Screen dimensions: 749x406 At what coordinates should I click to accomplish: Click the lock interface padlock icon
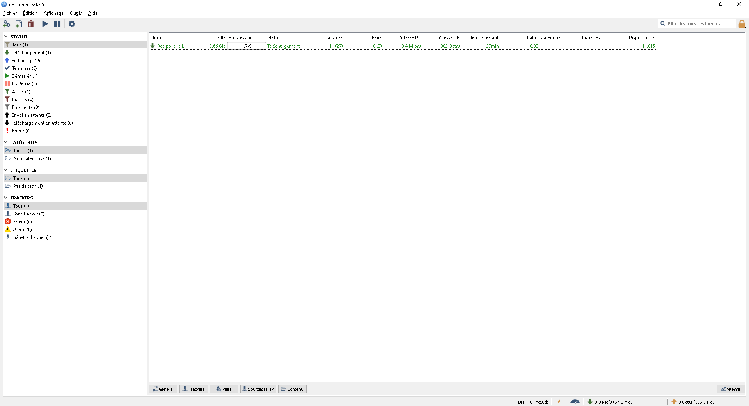742,24
